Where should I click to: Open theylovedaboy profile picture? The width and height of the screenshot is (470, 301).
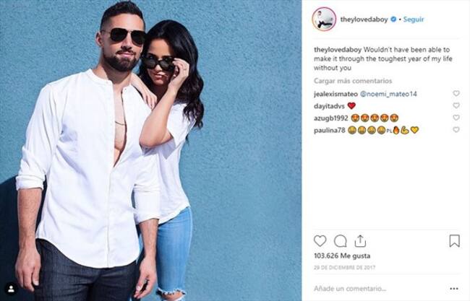[324, 19]
